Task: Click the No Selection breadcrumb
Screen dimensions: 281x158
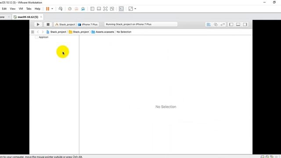Action: [124, 32]
